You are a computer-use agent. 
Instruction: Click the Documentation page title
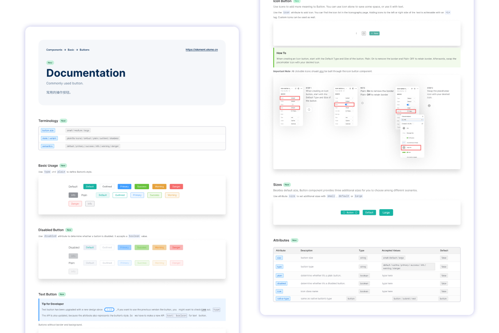[86, 73]
